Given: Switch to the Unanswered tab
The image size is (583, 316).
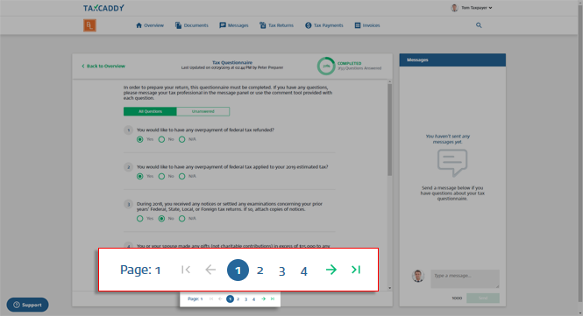Looking at the screenshot, I should [203, 111].
